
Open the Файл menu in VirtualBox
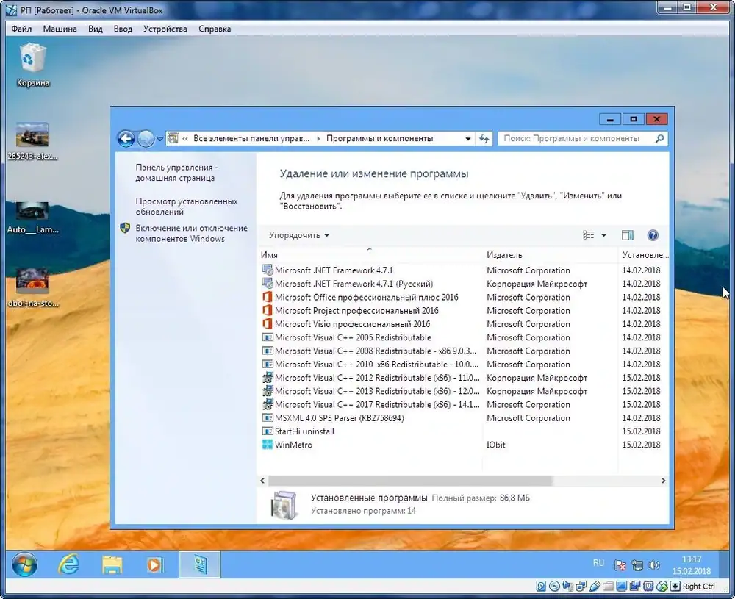coord(21,29)
